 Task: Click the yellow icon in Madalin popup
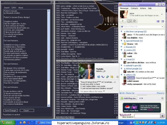click(x=112, y=77)
